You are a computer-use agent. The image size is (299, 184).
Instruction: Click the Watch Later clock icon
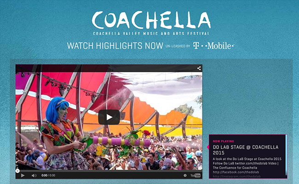coord(185,175)
